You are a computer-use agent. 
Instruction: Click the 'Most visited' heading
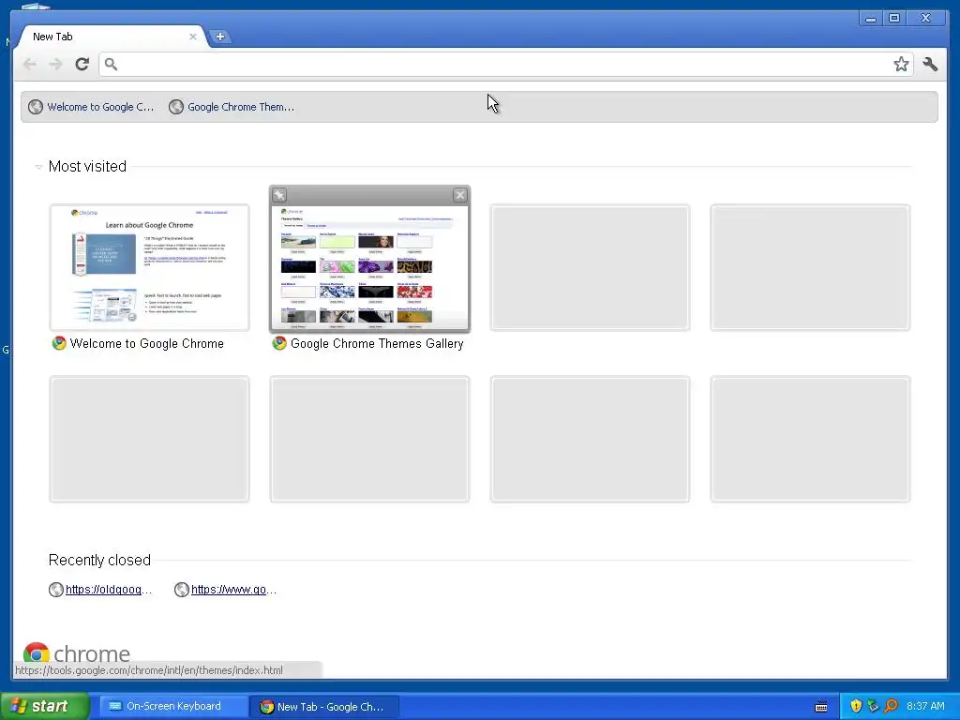point(87,167)
